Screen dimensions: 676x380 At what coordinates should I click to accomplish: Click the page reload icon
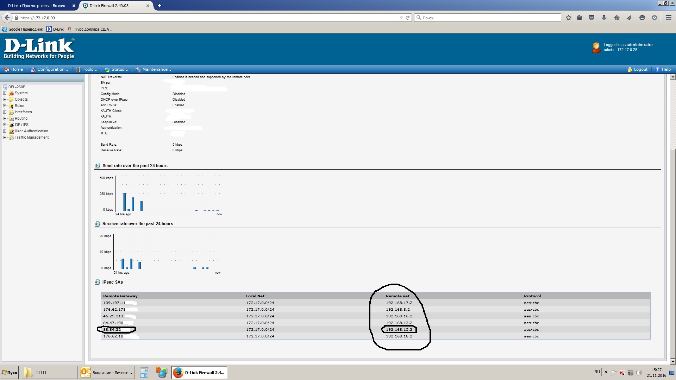[x=407, y=18]
